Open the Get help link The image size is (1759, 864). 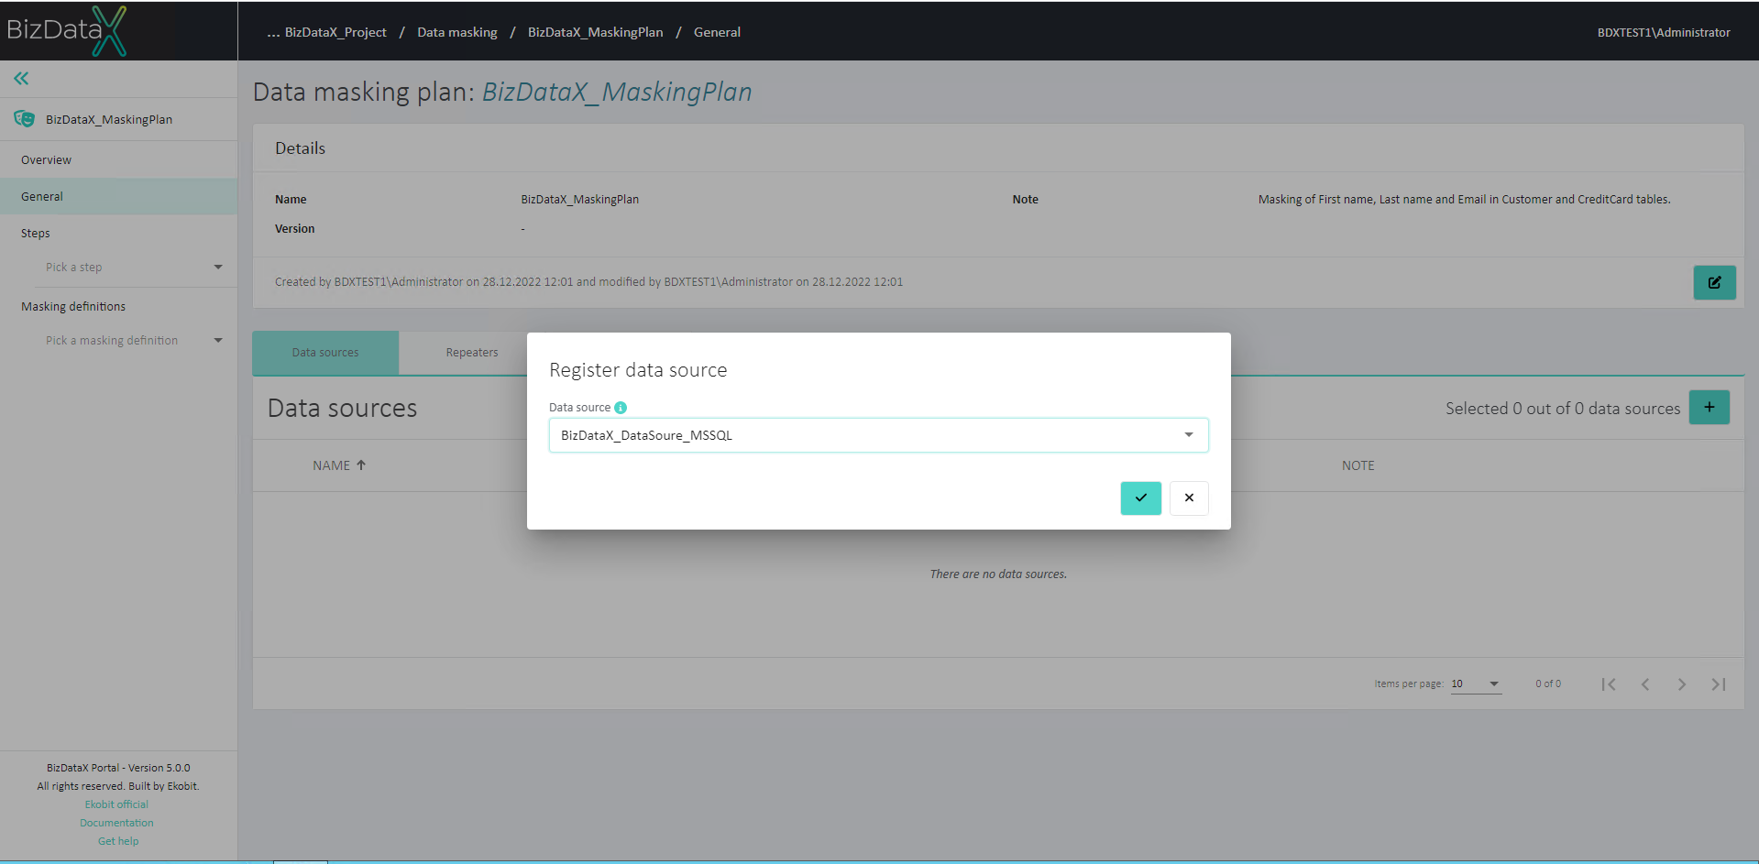click(118, 841)
